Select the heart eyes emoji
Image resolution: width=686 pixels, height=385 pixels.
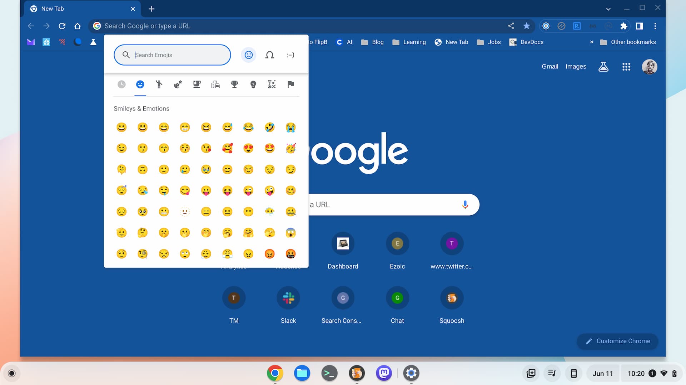[x=248, y=148]
